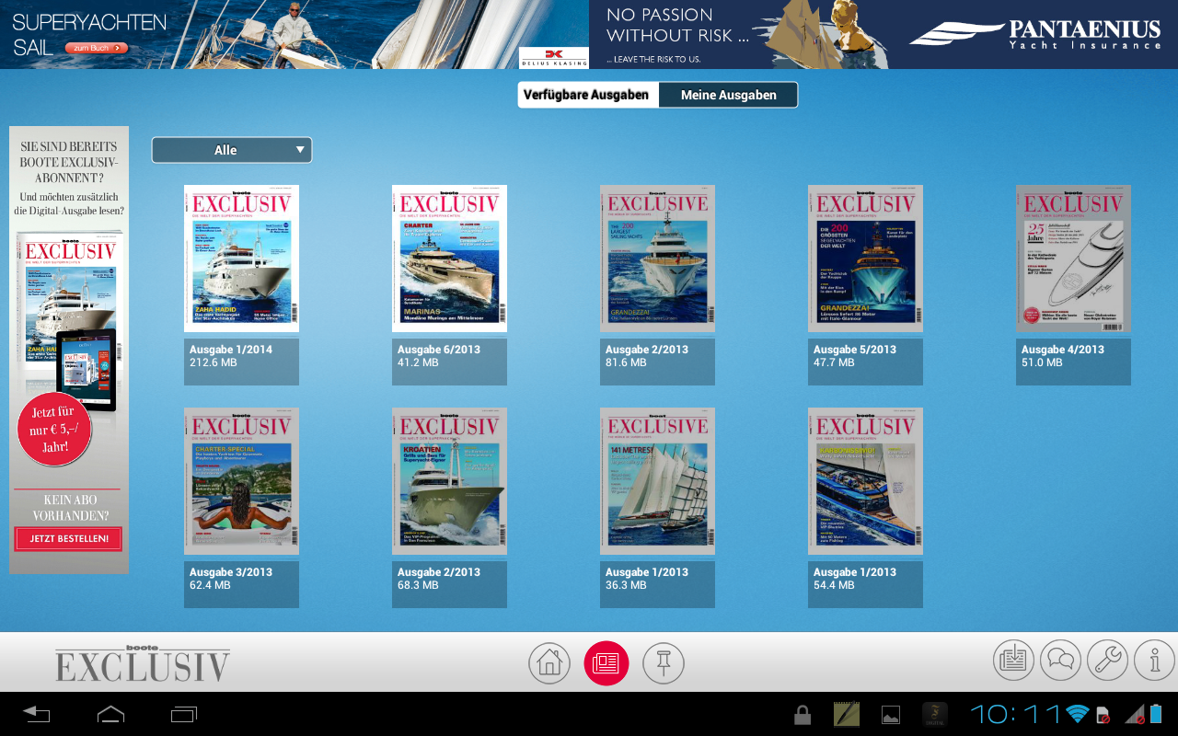Image resolution: width=1178 pixels, height=736 pixels.
Task: Show app info via the i icon
Action: [1154, 660]
